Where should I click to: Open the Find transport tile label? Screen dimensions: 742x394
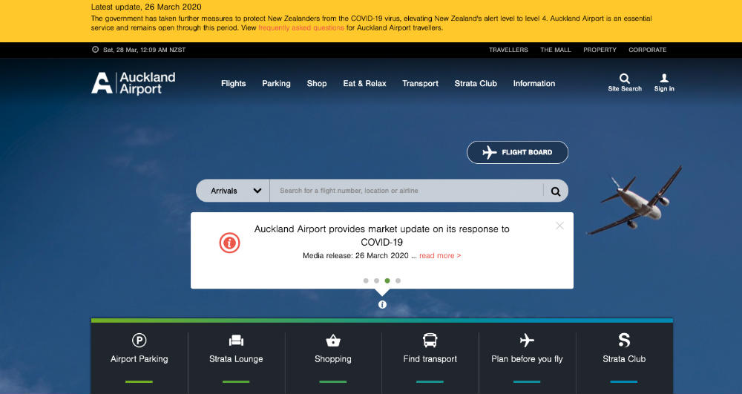point(430,359)
